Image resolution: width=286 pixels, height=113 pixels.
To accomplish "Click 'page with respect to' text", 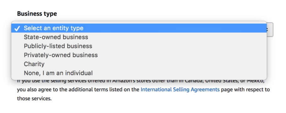I will 245,90.
